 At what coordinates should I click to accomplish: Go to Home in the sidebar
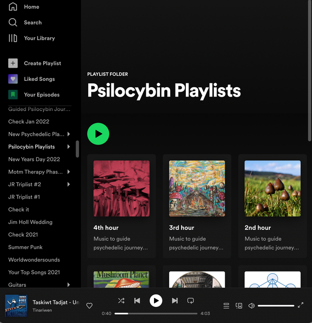point(24,6)
